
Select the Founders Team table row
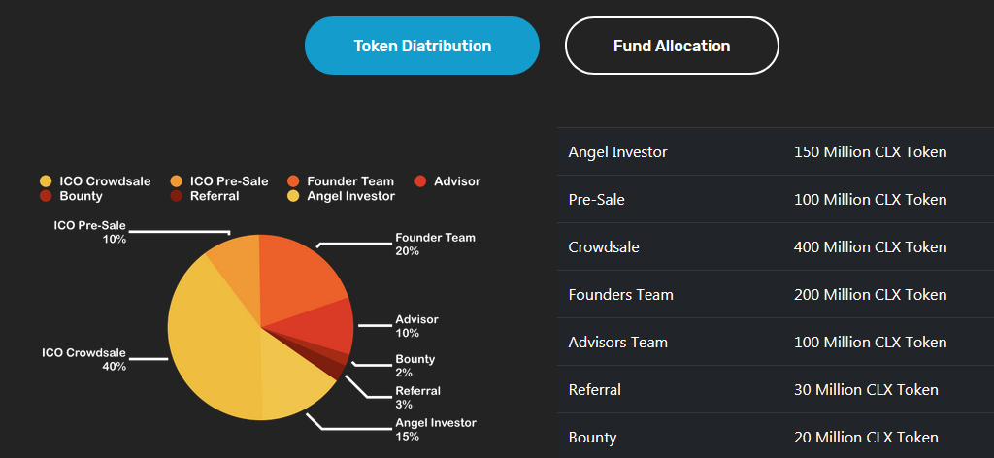tap(775, 295)
